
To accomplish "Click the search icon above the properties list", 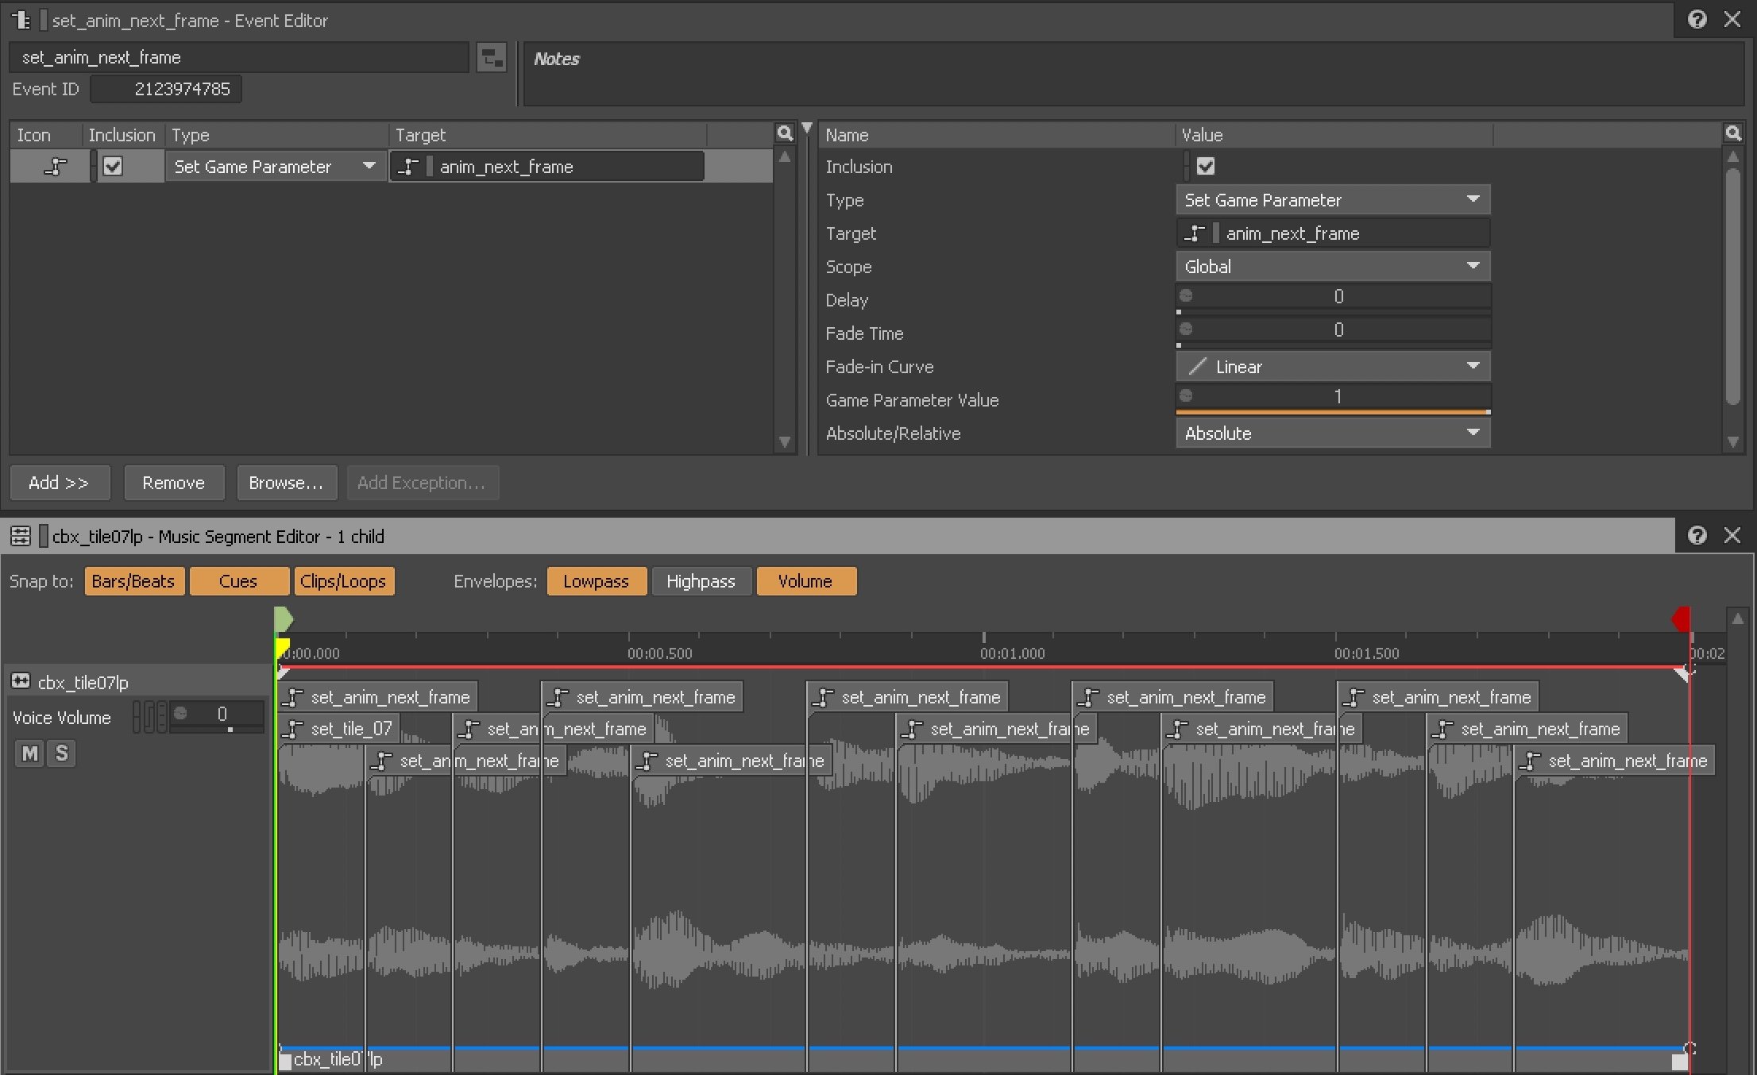I will pyautogui.click(x=1732, y=133).
